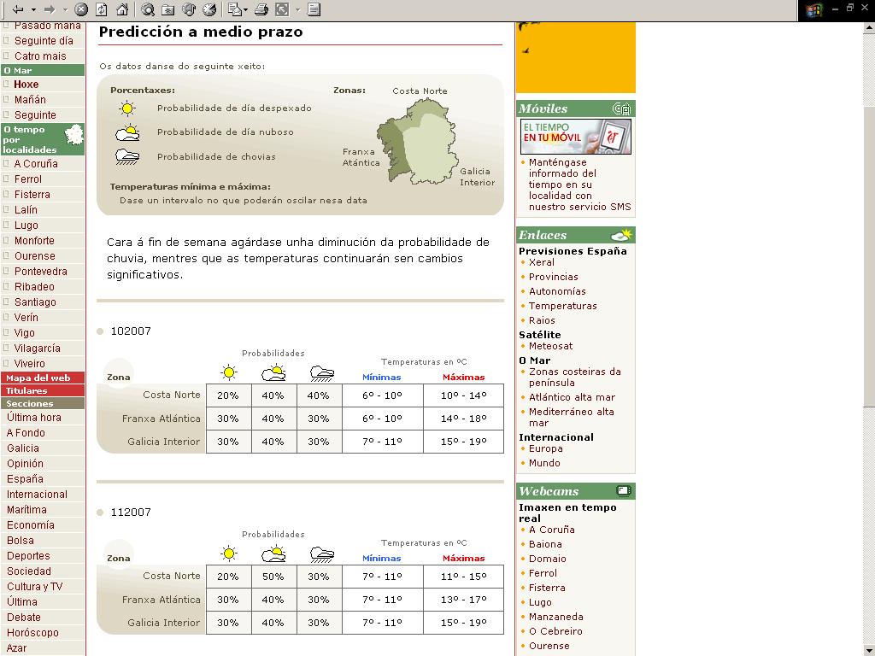Go to the browser Home page
875x656 pixels.
point(122,9)
